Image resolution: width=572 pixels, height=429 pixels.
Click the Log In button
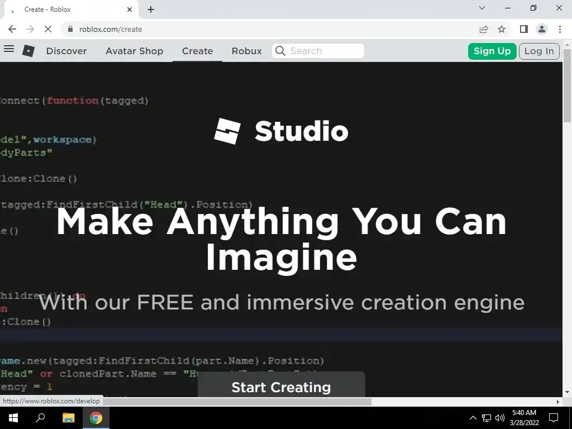pyautogui.click(x=539, y=51)
